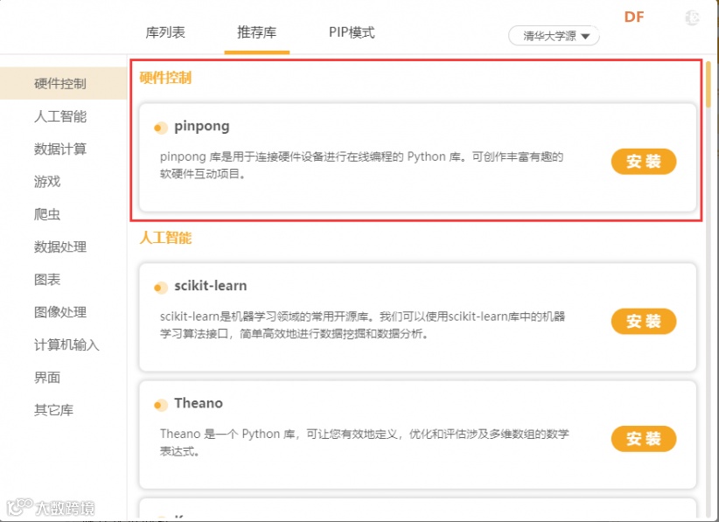This screenshot has width=719, height=522.
Task: Click the scikit-learn library title
Action: click(x=211, y=286)
